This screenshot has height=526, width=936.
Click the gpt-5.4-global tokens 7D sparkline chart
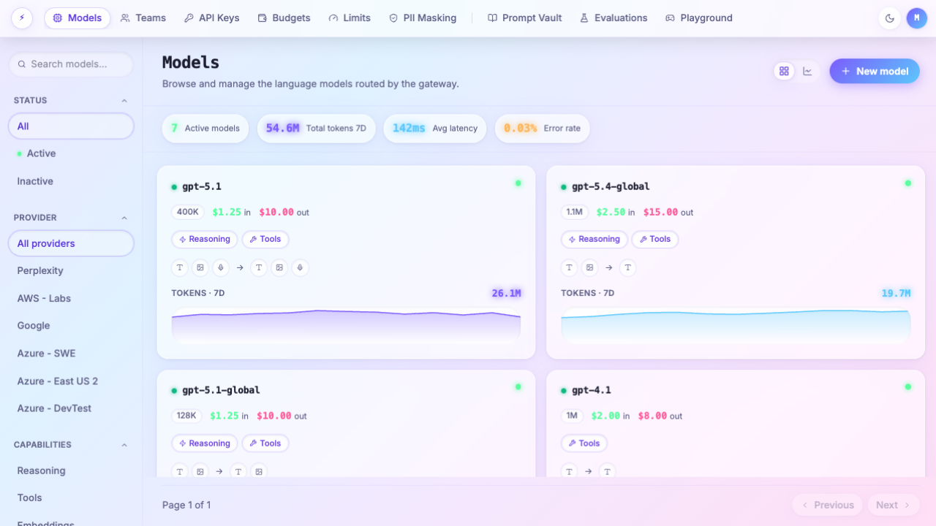tap(736, 325)
